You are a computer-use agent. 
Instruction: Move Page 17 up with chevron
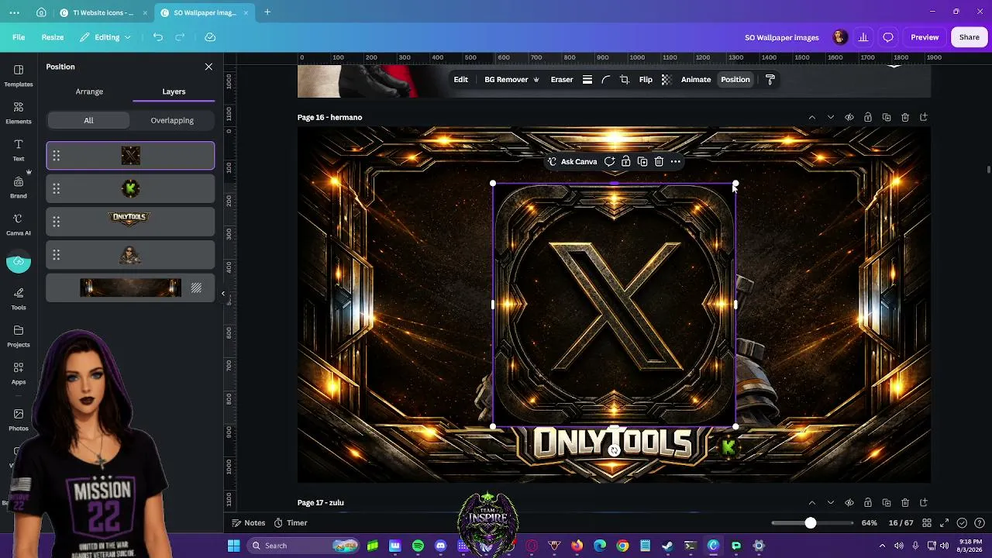click(x=812, y=503)
